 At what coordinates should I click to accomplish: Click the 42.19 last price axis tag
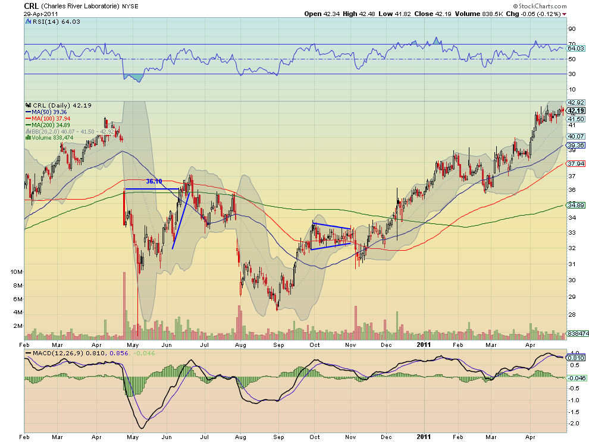(577, 110)
